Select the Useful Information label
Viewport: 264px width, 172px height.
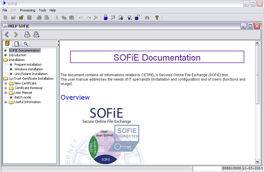(x=28, y=102)
